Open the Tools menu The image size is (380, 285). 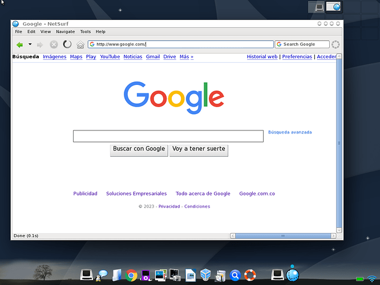pyautogui.click(x=86, y=32)
